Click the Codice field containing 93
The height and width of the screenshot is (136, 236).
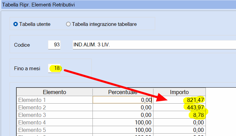tap(54, 45)
